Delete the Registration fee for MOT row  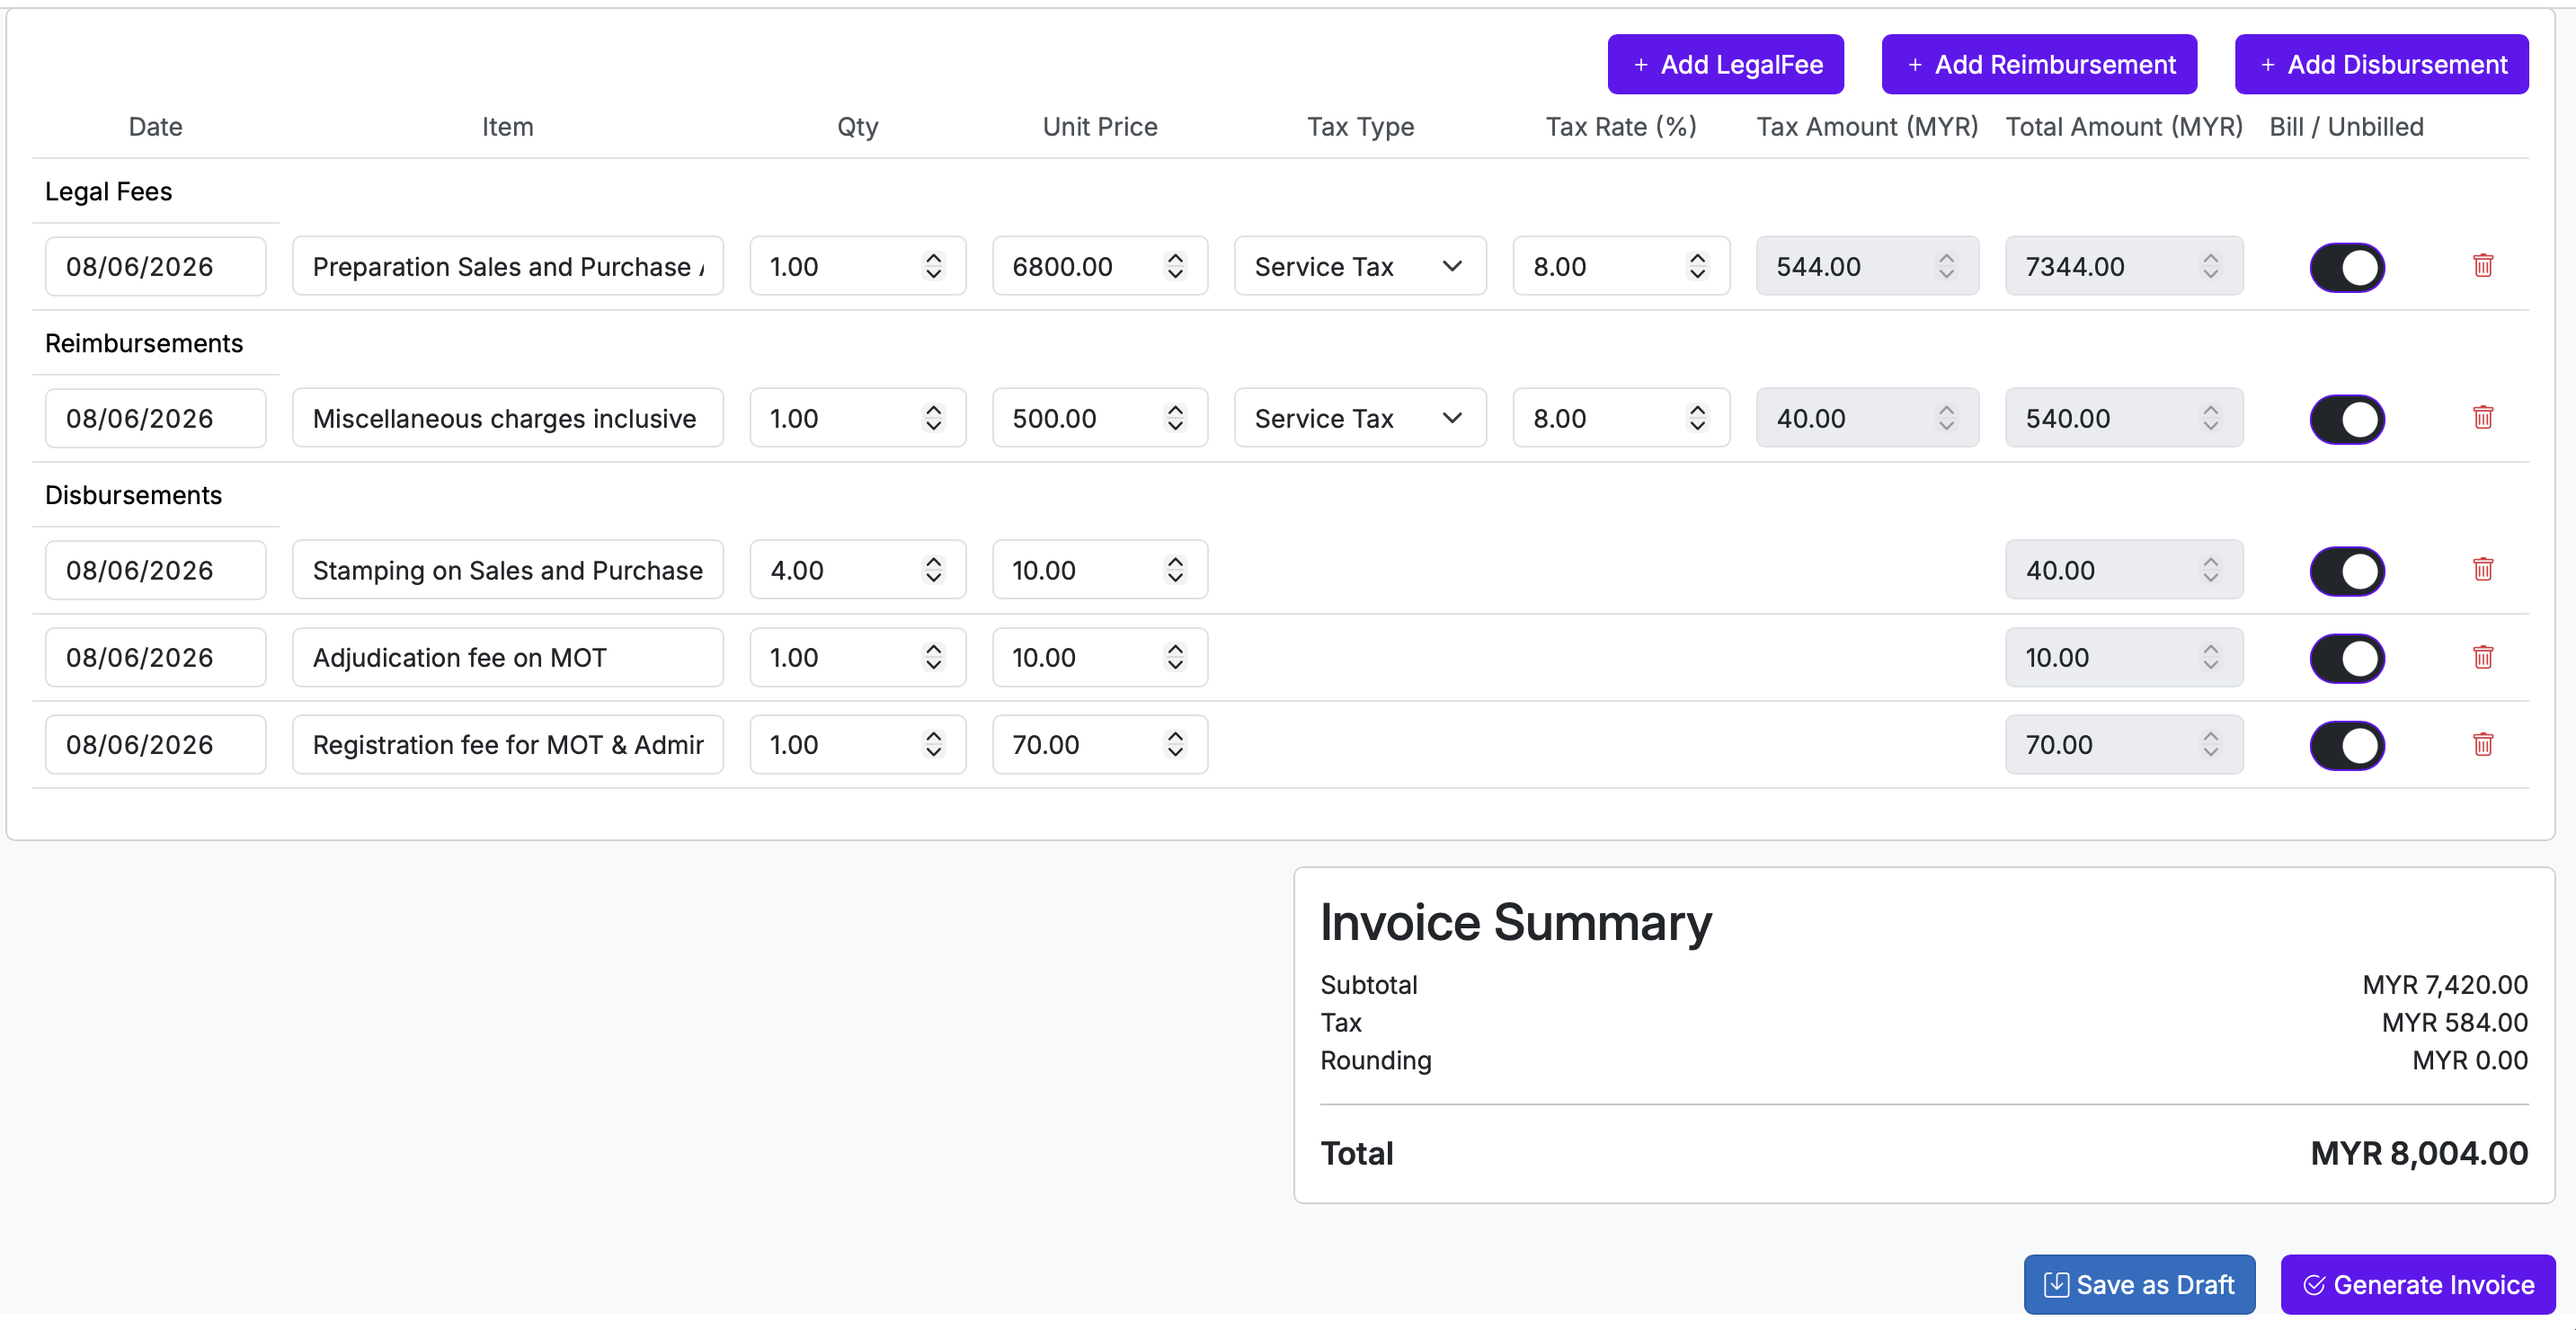(x=2482, y=744)
